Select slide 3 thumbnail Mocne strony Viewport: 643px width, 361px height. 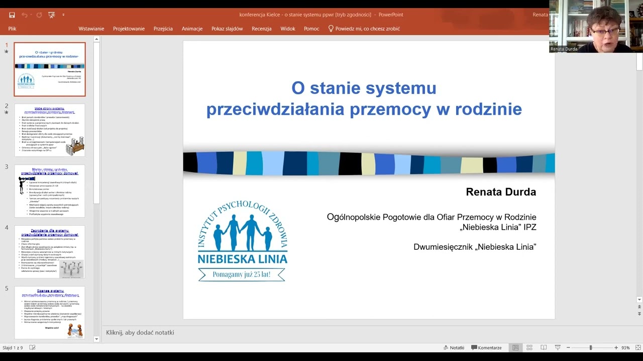[50, 191]
